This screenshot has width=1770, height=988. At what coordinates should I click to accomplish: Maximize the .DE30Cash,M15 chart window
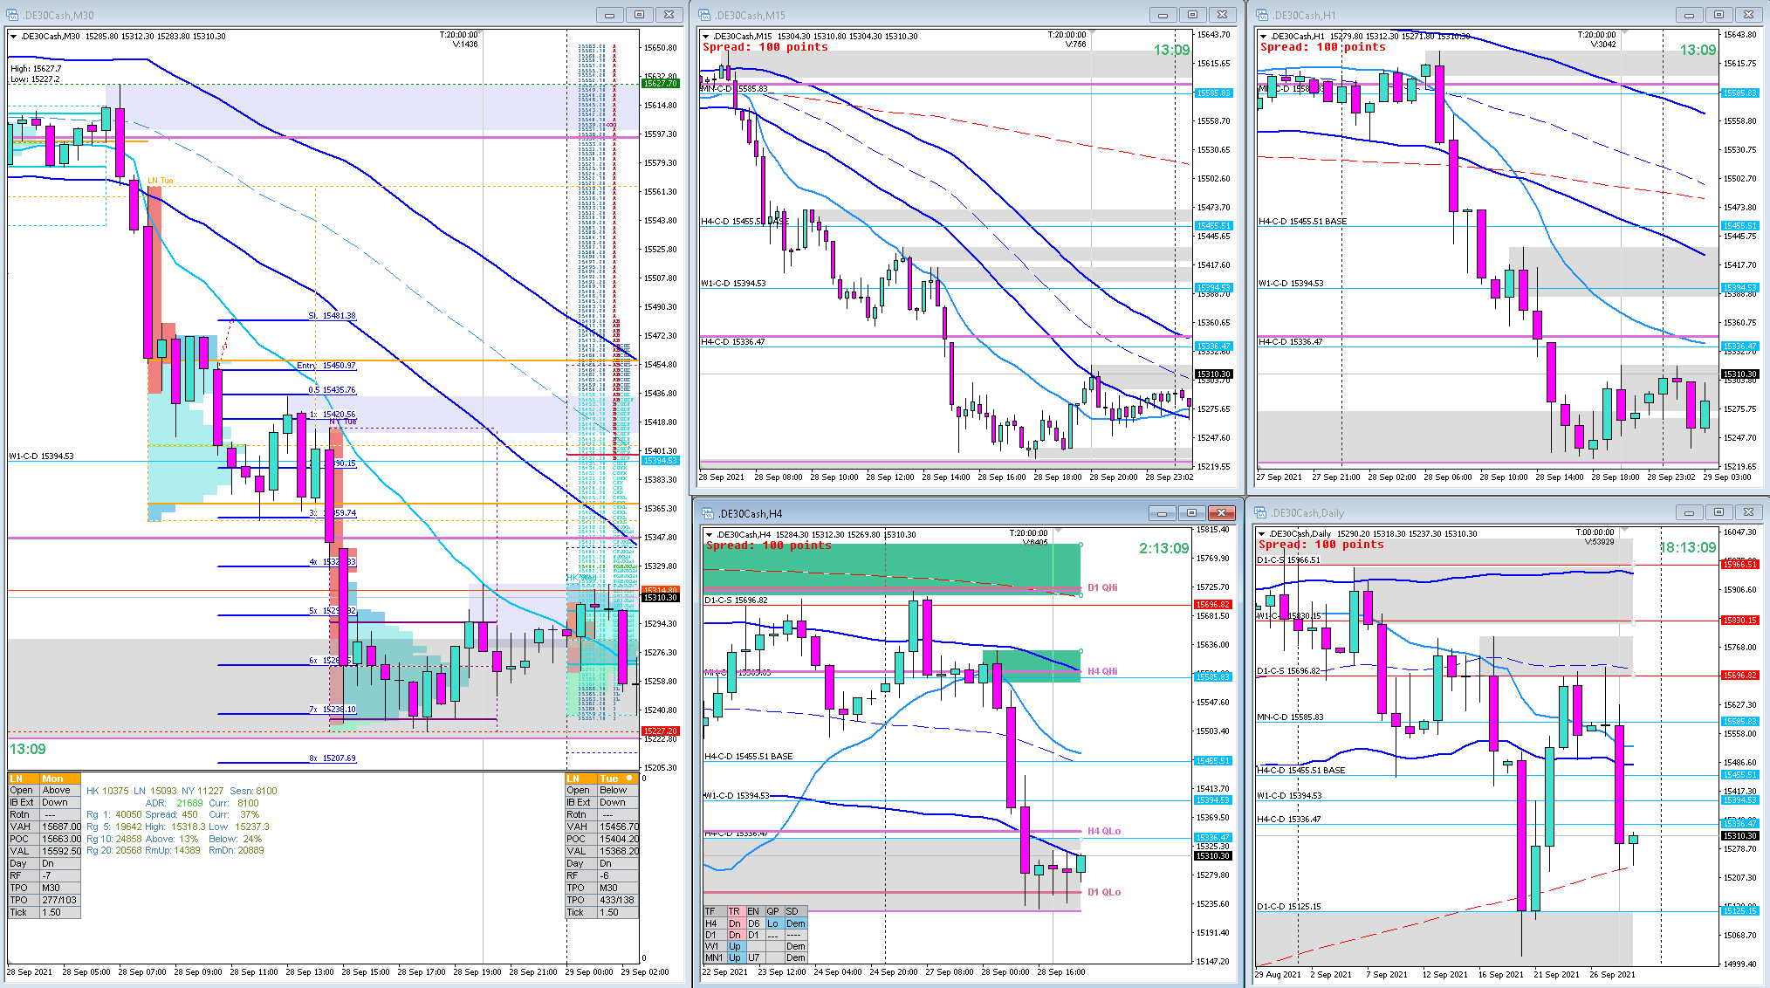1192,15
